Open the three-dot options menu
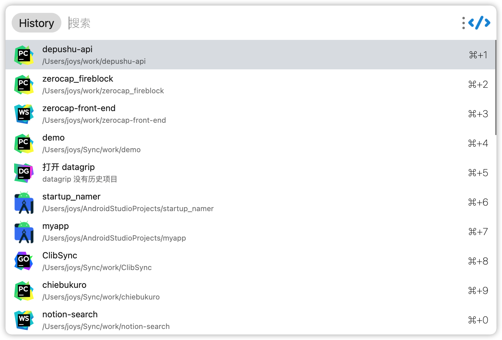 pos(463,23)
